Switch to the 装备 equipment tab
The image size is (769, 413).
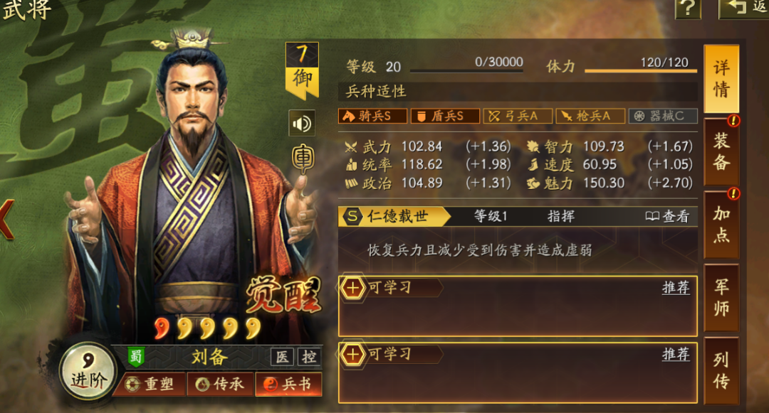pos(721,151)
